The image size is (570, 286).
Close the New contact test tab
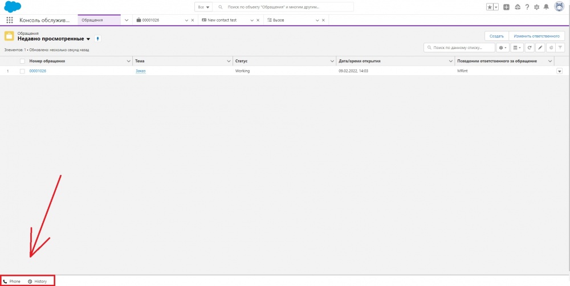pyautogui.click(x=258, y=21)
